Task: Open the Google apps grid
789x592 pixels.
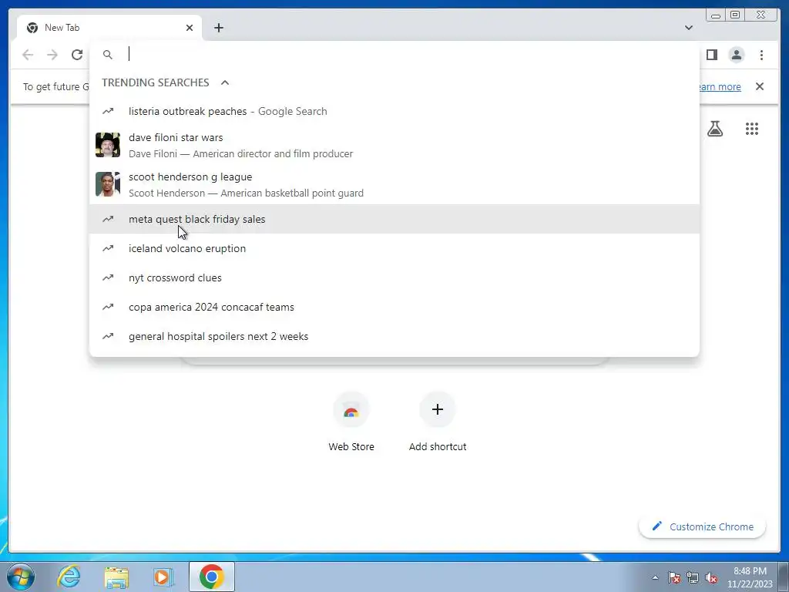Action: (752, 129)
